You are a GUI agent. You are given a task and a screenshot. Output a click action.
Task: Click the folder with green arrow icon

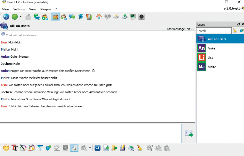114,148
